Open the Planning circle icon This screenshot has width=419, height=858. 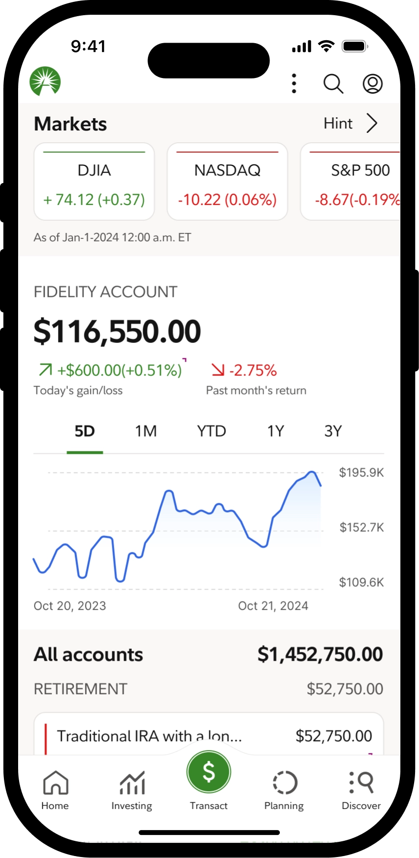[284, 789]
